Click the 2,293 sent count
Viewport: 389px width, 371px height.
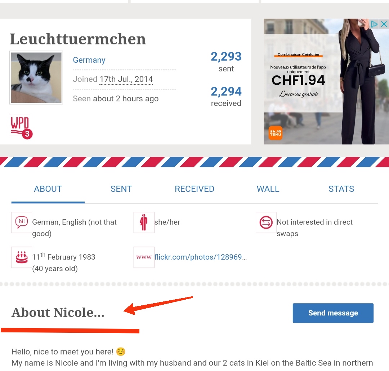226,57
